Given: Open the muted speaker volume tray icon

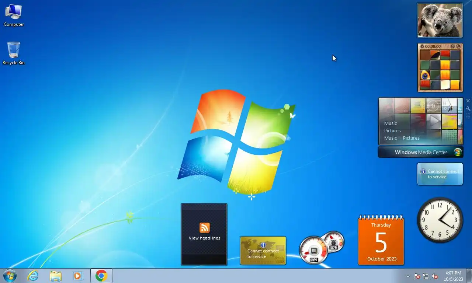Looking at the screenshot, I should pos(435,276).
